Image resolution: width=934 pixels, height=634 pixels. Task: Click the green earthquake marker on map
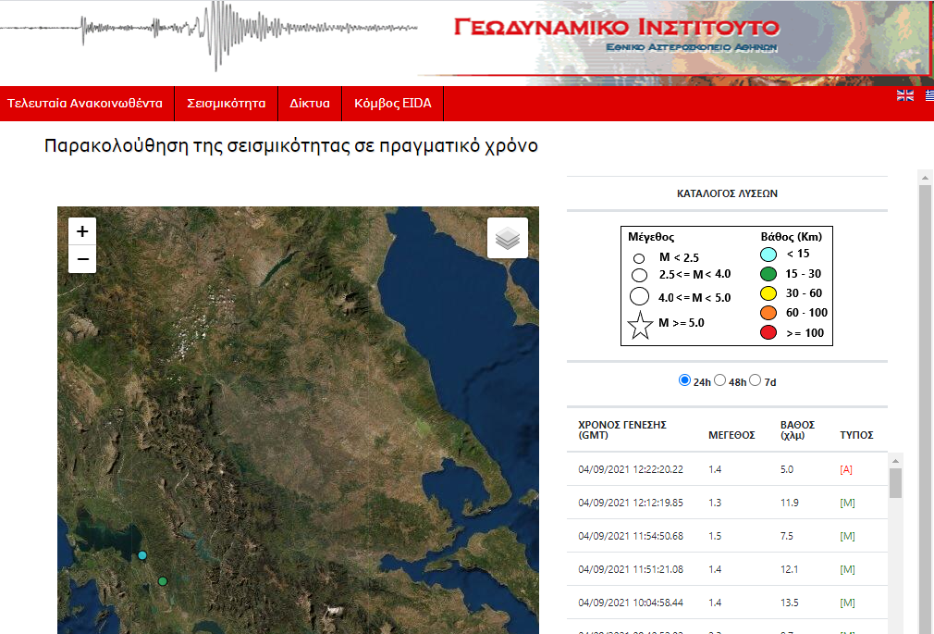point(163,581)
